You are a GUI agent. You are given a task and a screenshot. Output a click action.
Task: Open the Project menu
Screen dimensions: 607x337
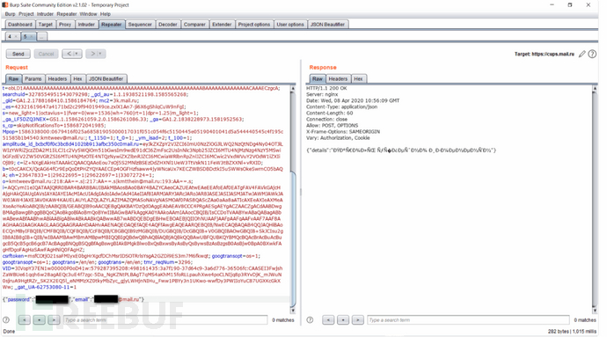pos(26,14)
